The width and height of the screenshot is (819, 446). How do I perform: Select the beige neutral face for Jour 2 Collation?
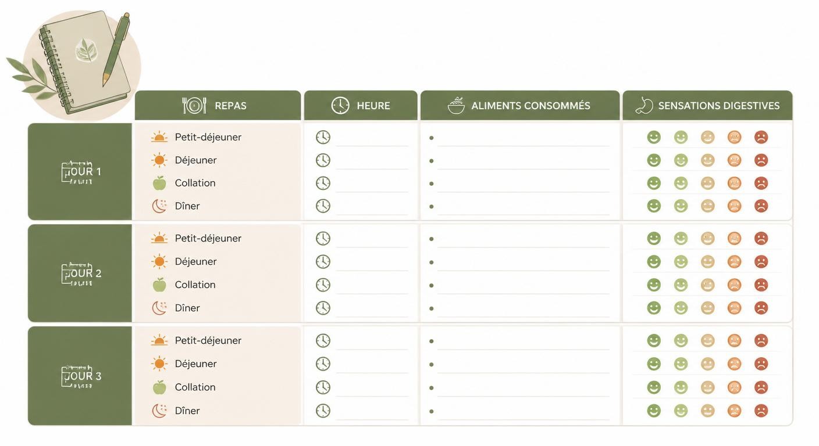tap(707, 285)
